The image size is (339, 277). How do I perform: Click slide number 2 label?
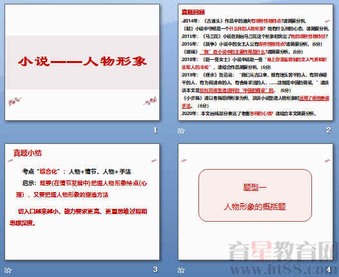coord(329,130)
